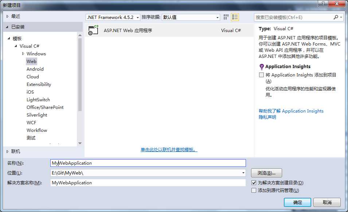Click the template tree scrollbar thumb
Image resolution: width=348 pixels, height=212 pixels.
(80, 75)
